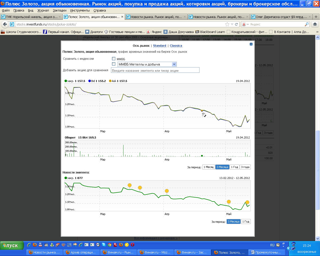Bookmark this page with the star icon
The image size is (320, 256).
(227, 24)
